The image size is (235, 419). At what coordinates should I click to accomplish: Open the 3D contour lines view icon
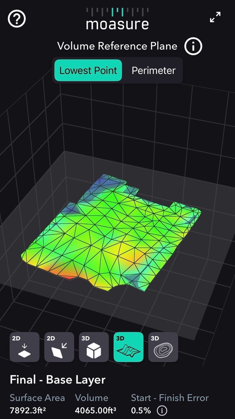point(163,347)
